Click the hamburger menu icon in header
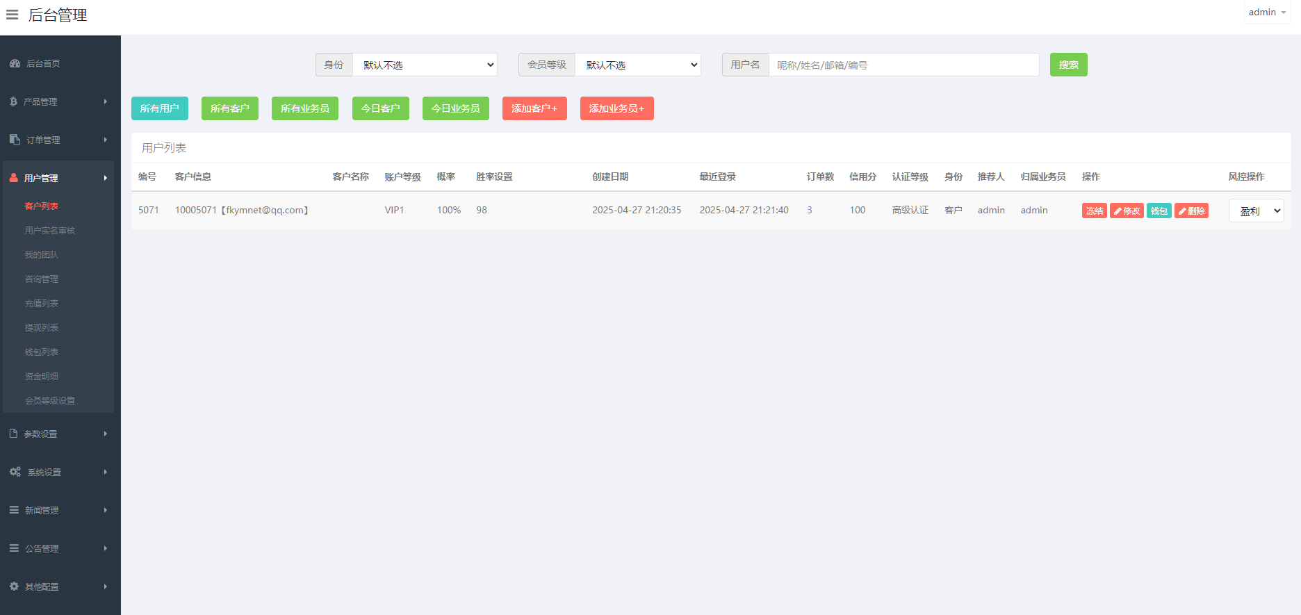Screen dimensions: 1301x615 click(12, 15)
